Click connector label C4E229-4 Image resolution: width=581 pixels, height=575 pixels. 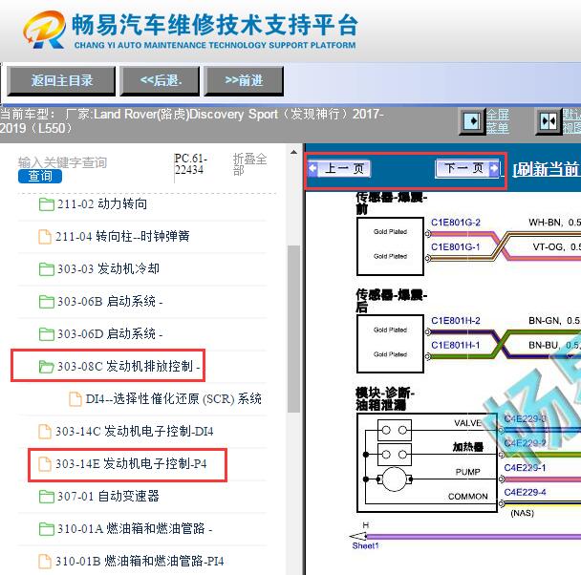525,492
